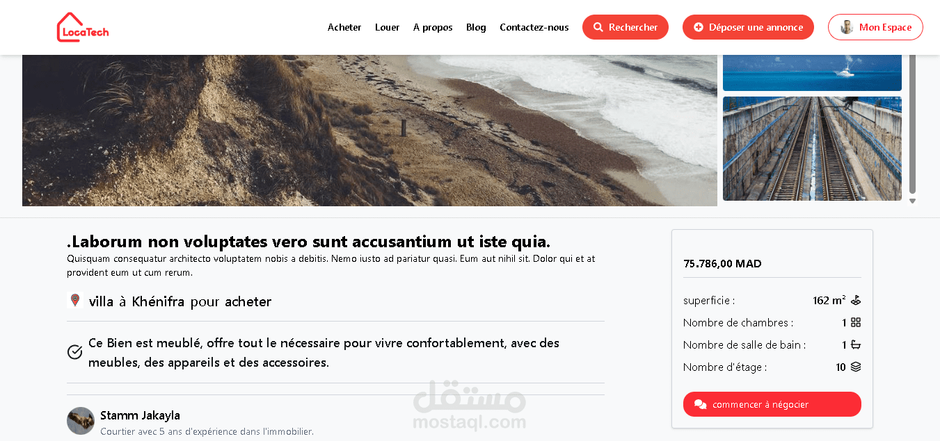Open the Louer menu item
The width and height of the screenshot is (940, 441).
(x=387, y=27)
